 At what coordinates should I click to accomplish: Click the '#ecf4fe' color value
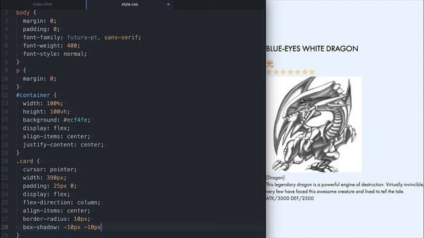[x=75, y=120]
